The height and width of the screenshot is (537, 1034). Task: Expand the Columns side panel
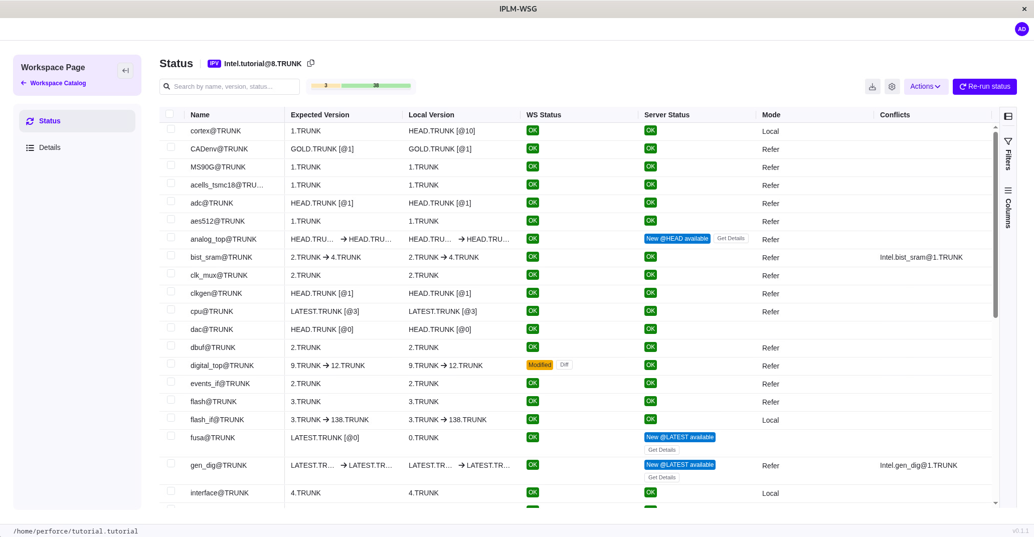coord(1008,208)
